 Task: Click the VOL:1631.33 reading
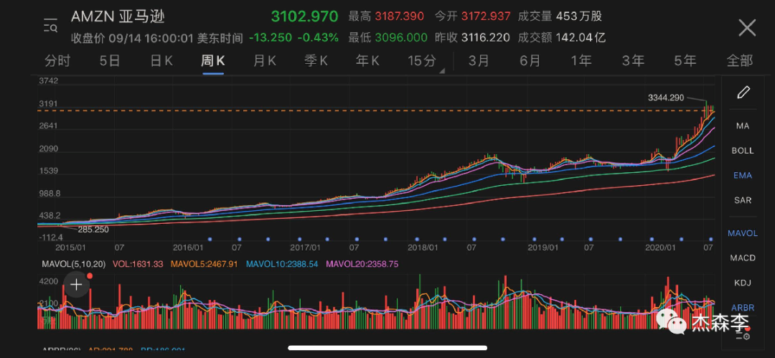point(138,264)
